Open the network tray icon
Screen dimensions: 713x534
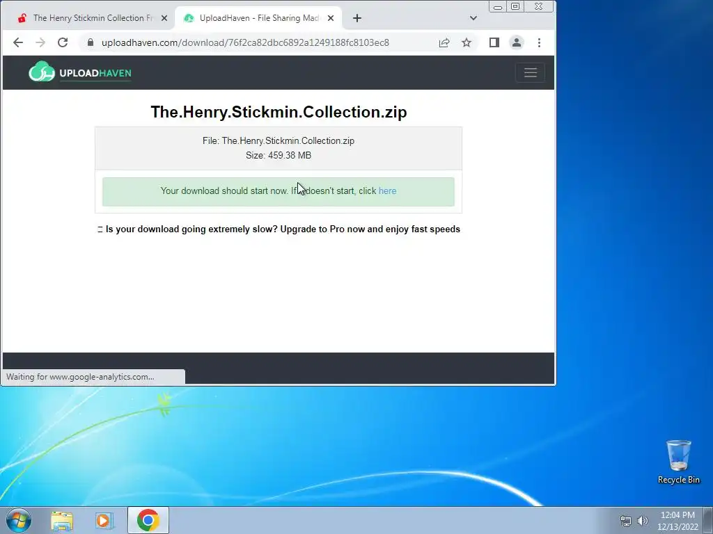[x=626, y=521]
